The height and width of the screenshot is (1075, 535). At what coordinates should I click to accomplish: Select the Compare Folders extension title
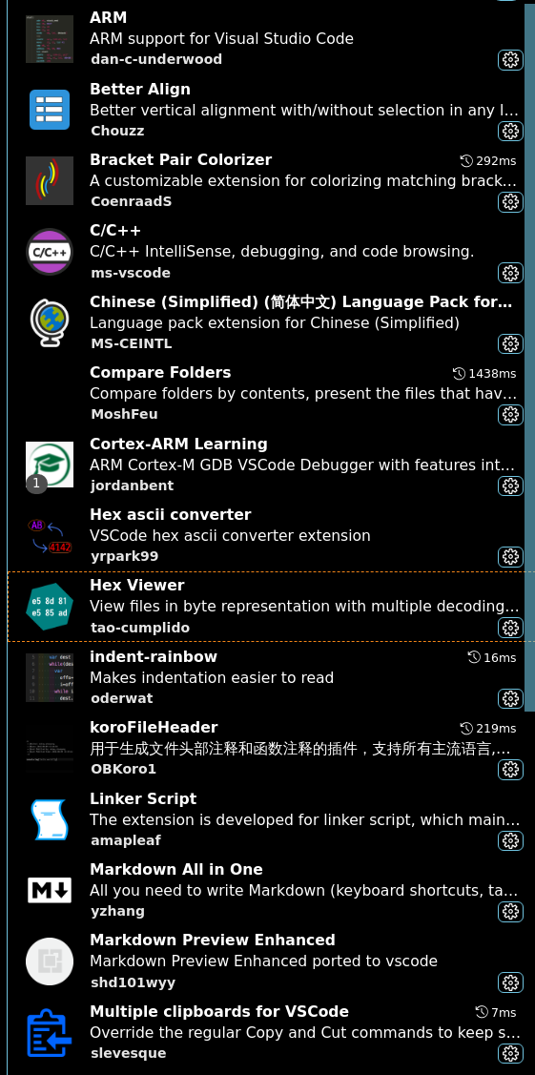[x=160, y=372]
